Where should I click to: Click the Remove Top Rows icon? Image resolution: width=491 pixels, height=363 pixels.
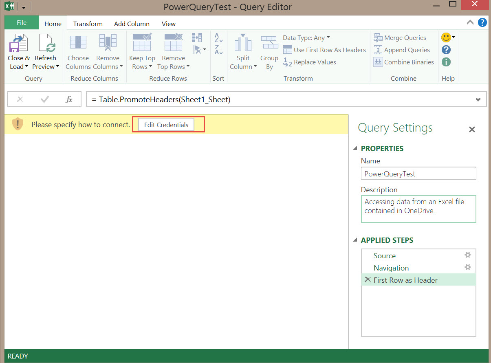(173, 43)
